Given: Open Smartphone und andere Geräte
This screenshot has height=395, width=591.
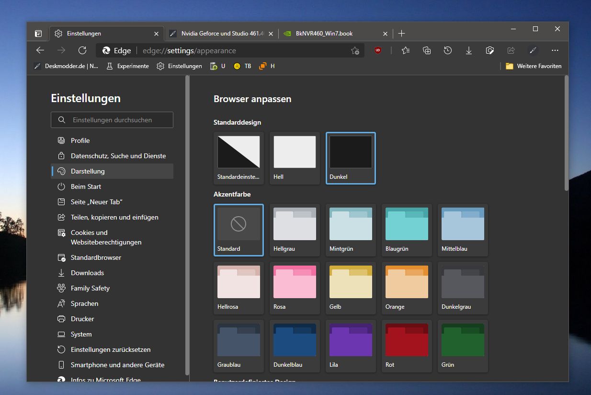Looking at the screenshot, I should pyautogui.click(x=112, y=365).
